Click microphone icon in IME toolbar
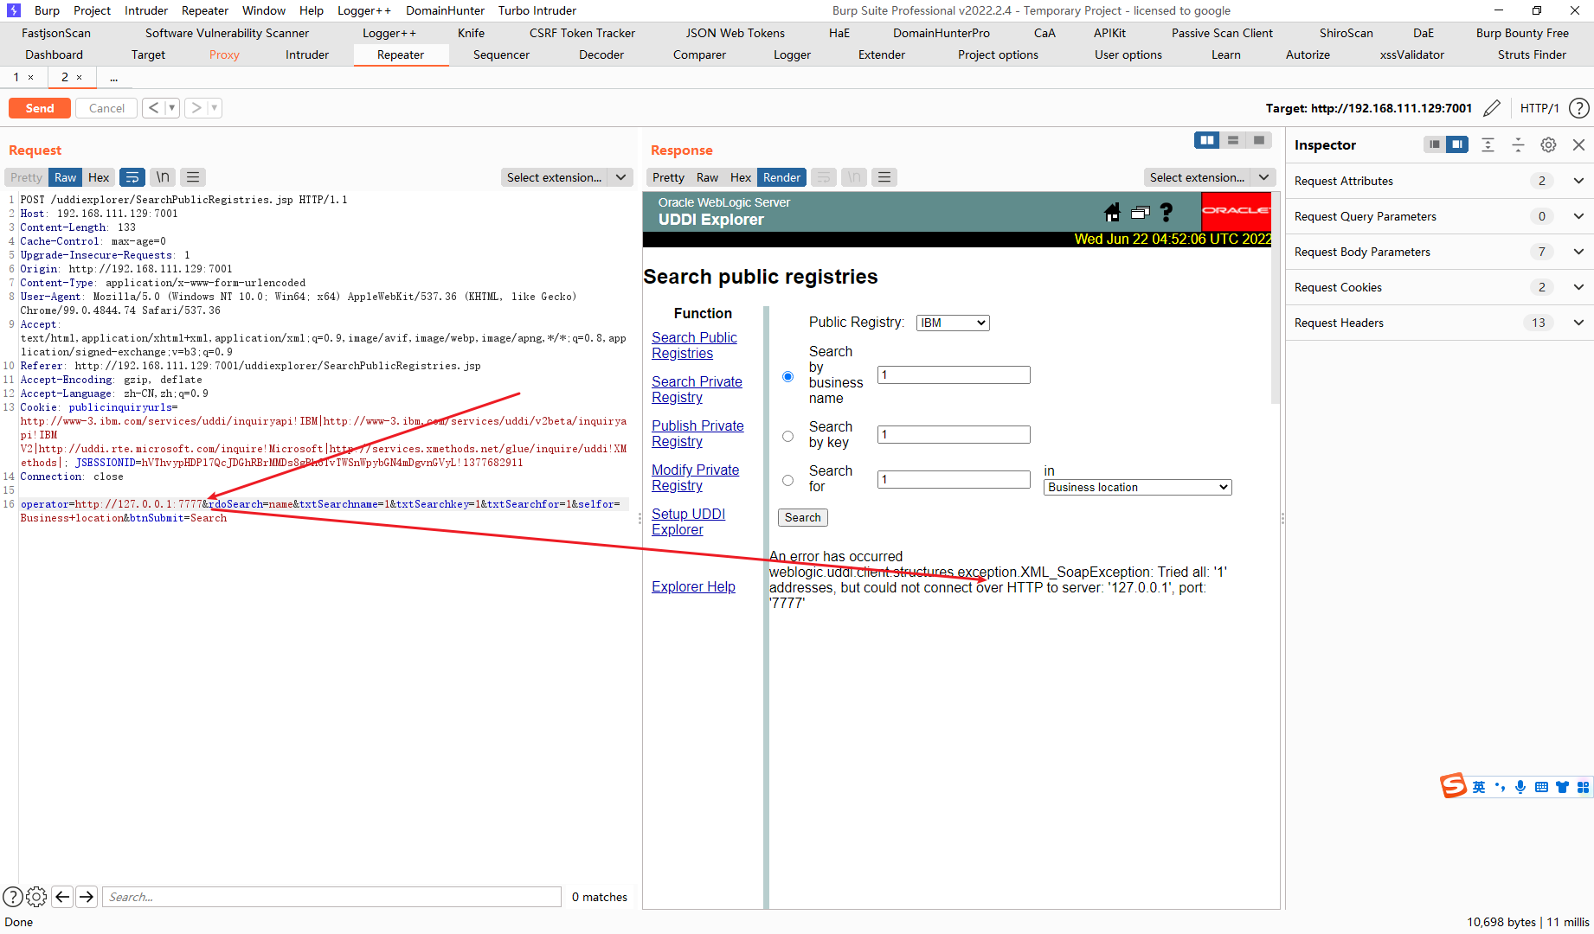This screenshot has width=1594, height=934. (1520, 787)
